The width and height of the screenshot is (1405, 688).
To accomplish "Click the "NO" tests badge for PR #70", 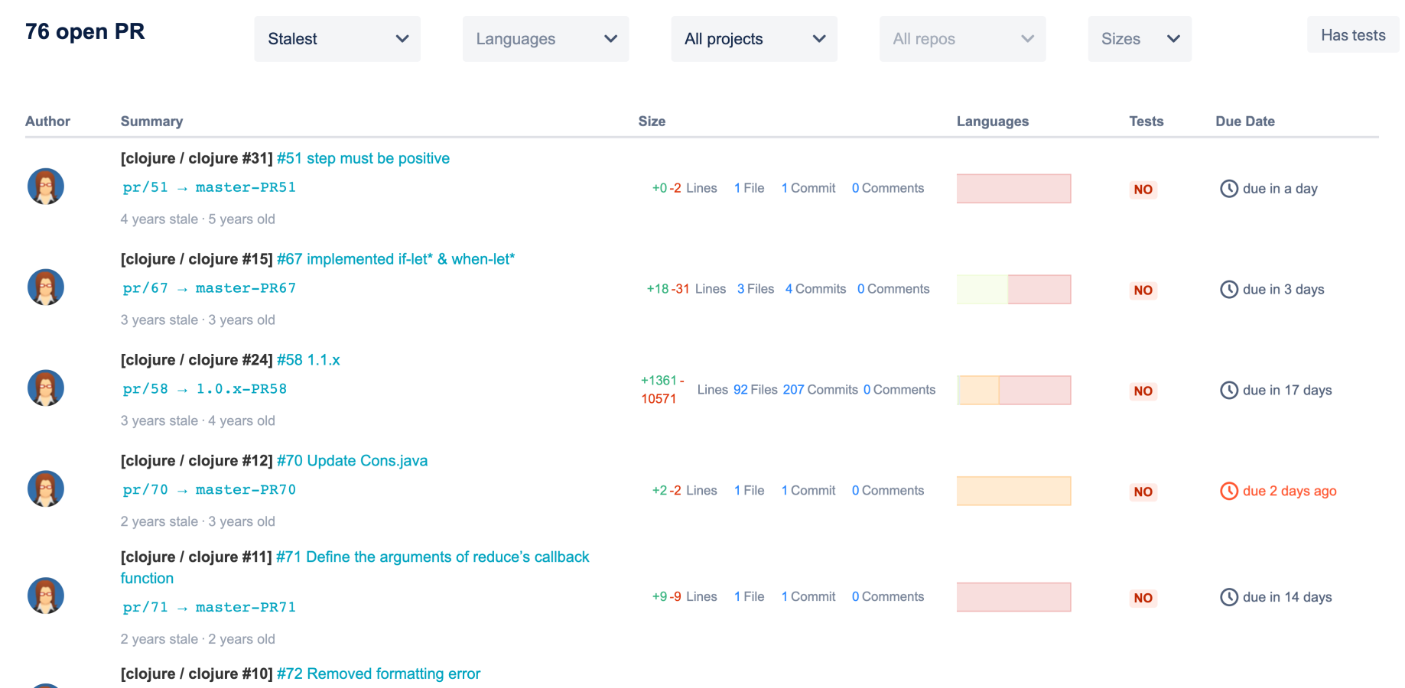I will tap(1143, 492).
